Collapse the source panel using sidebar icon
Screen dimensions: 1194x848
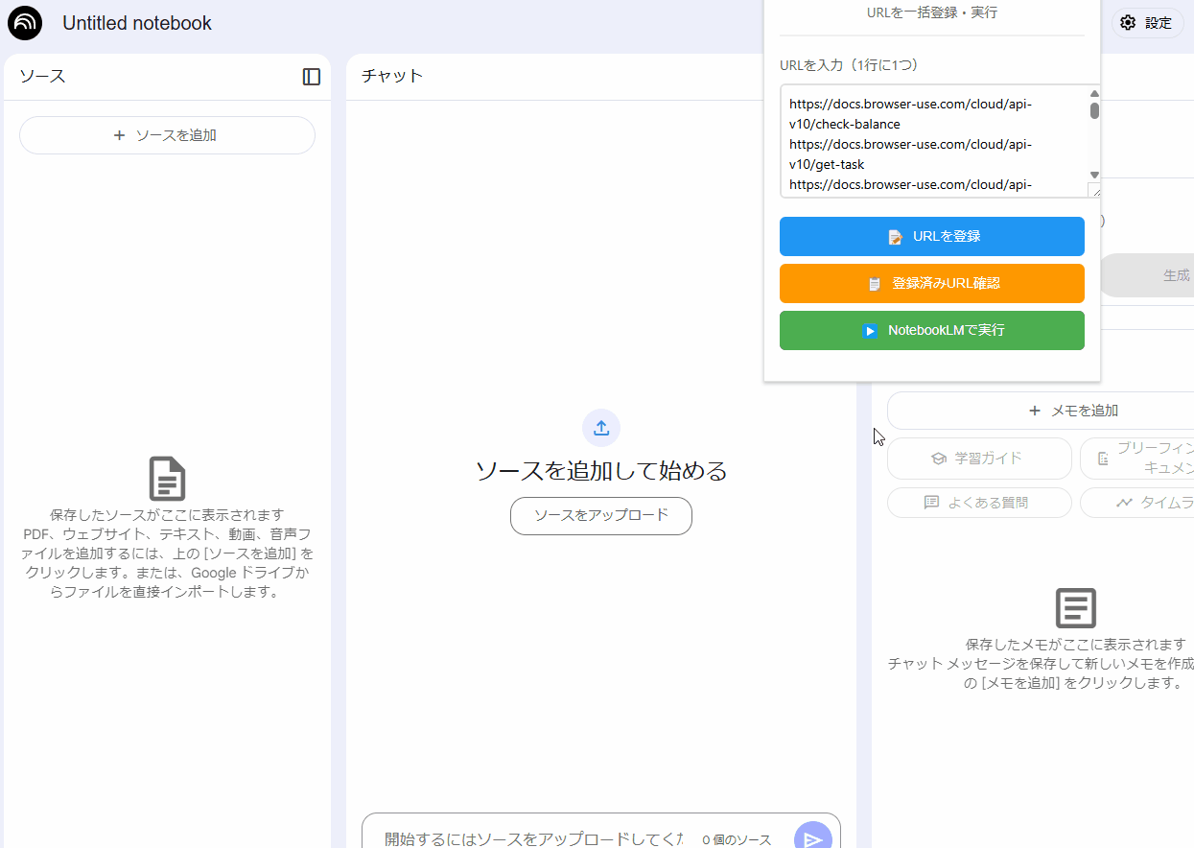pos(312,77)
